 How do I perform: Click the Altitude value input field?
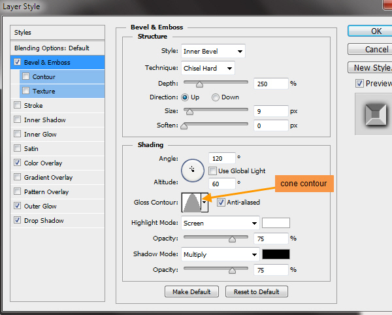tap(222, 184)
